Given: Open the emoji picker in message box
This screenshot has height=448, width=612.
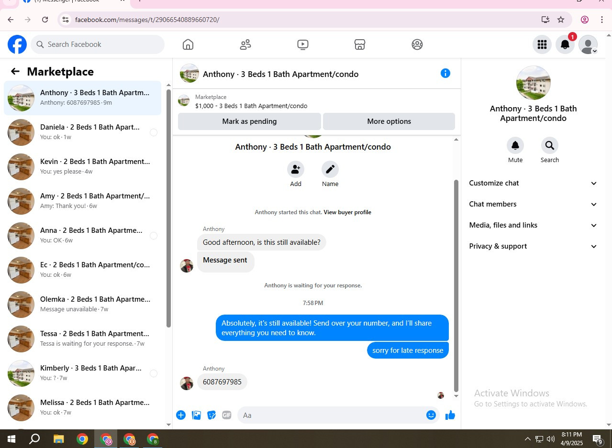Looking at the screenshot, I should [x=431, y=415].
